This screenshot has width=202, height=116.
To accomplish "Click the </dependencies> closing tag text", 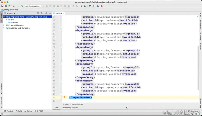I will [x=80, y=97].
